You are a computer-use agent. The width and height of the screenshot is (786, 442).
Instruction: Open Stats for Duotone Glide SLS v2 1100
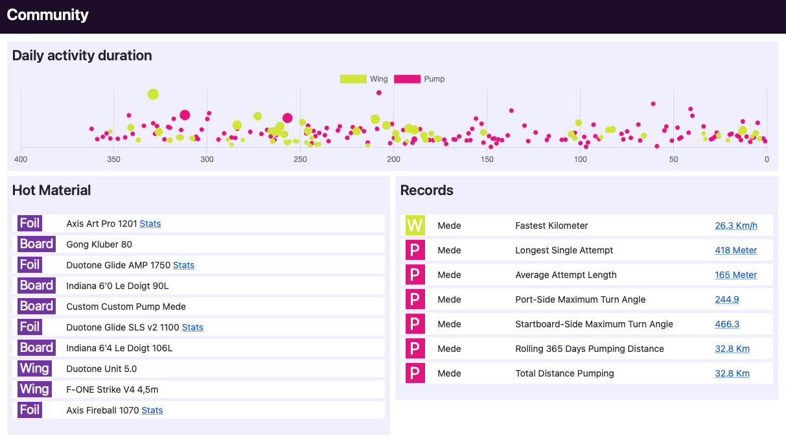(192, 327)
